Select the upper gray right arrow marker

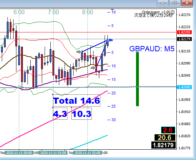pos(79,52)
